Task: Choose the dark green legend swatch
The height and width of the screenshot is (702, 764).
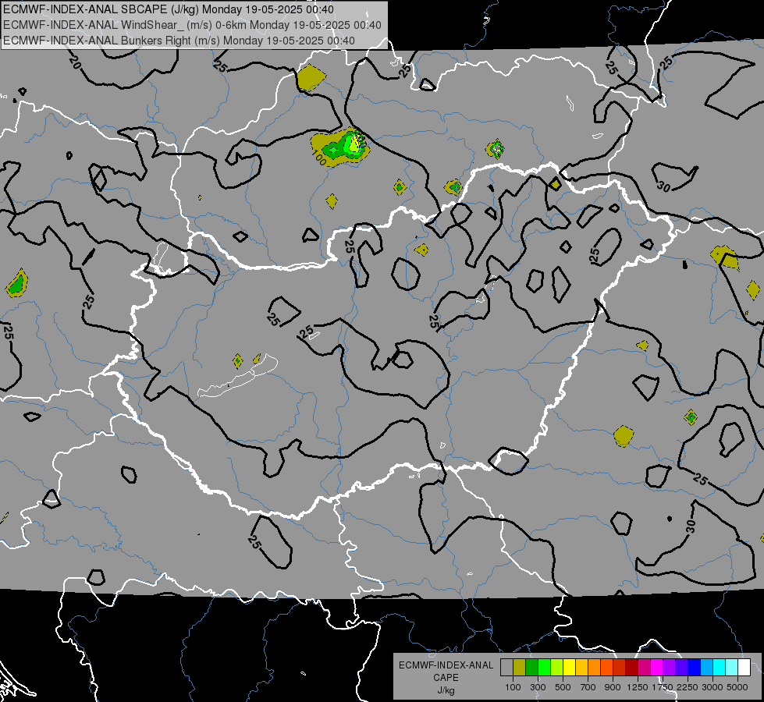Action: coord(531,668)
